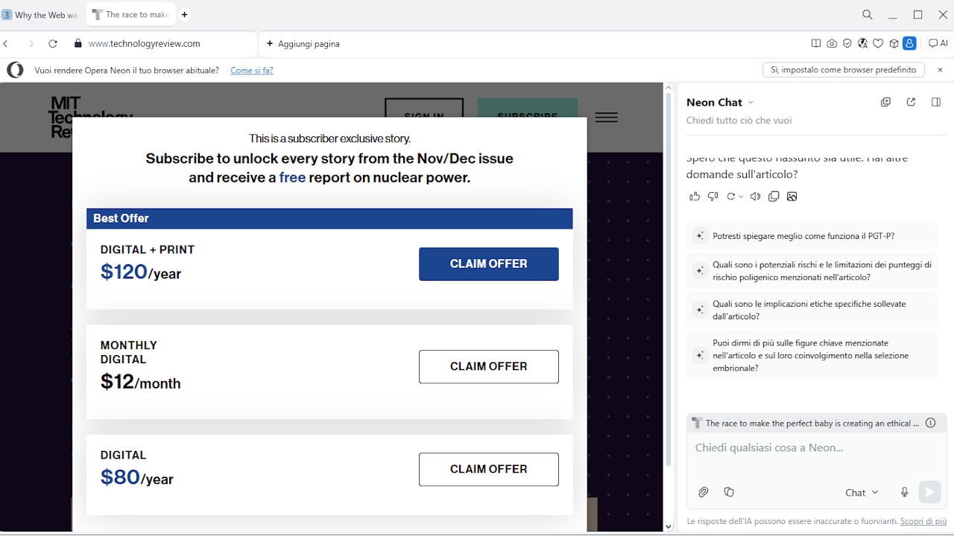The width and height of the screenshot is (954, 536).
Task: Open the 'Come si fa?' link
Action: pos(251,69)
